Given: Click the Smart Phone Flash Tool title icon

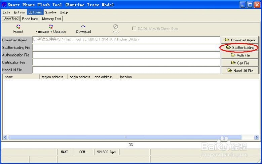Looking at the screenshot, I should [4, 4].
